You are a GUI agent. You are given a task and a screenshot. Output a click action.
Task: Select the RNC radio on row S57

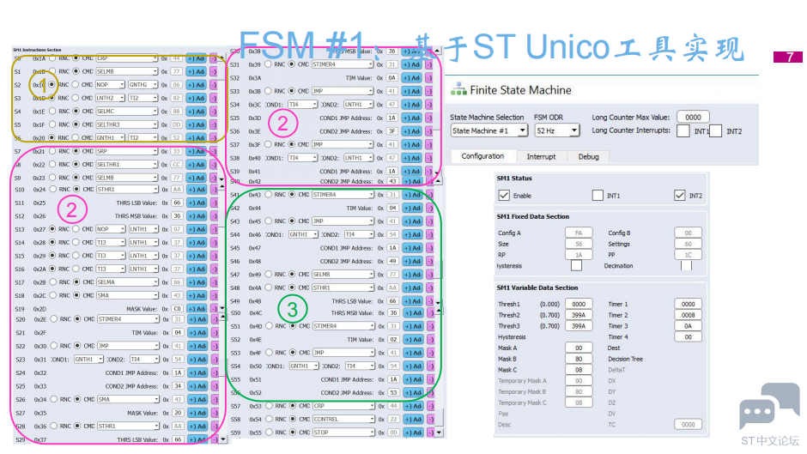pos(269,406)
